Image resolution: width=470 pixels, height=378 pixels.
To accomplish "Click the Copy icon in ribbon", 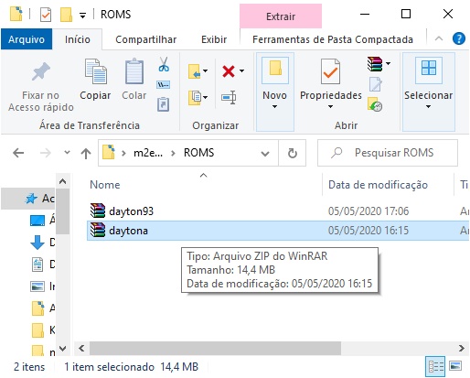I will [95, 71].
